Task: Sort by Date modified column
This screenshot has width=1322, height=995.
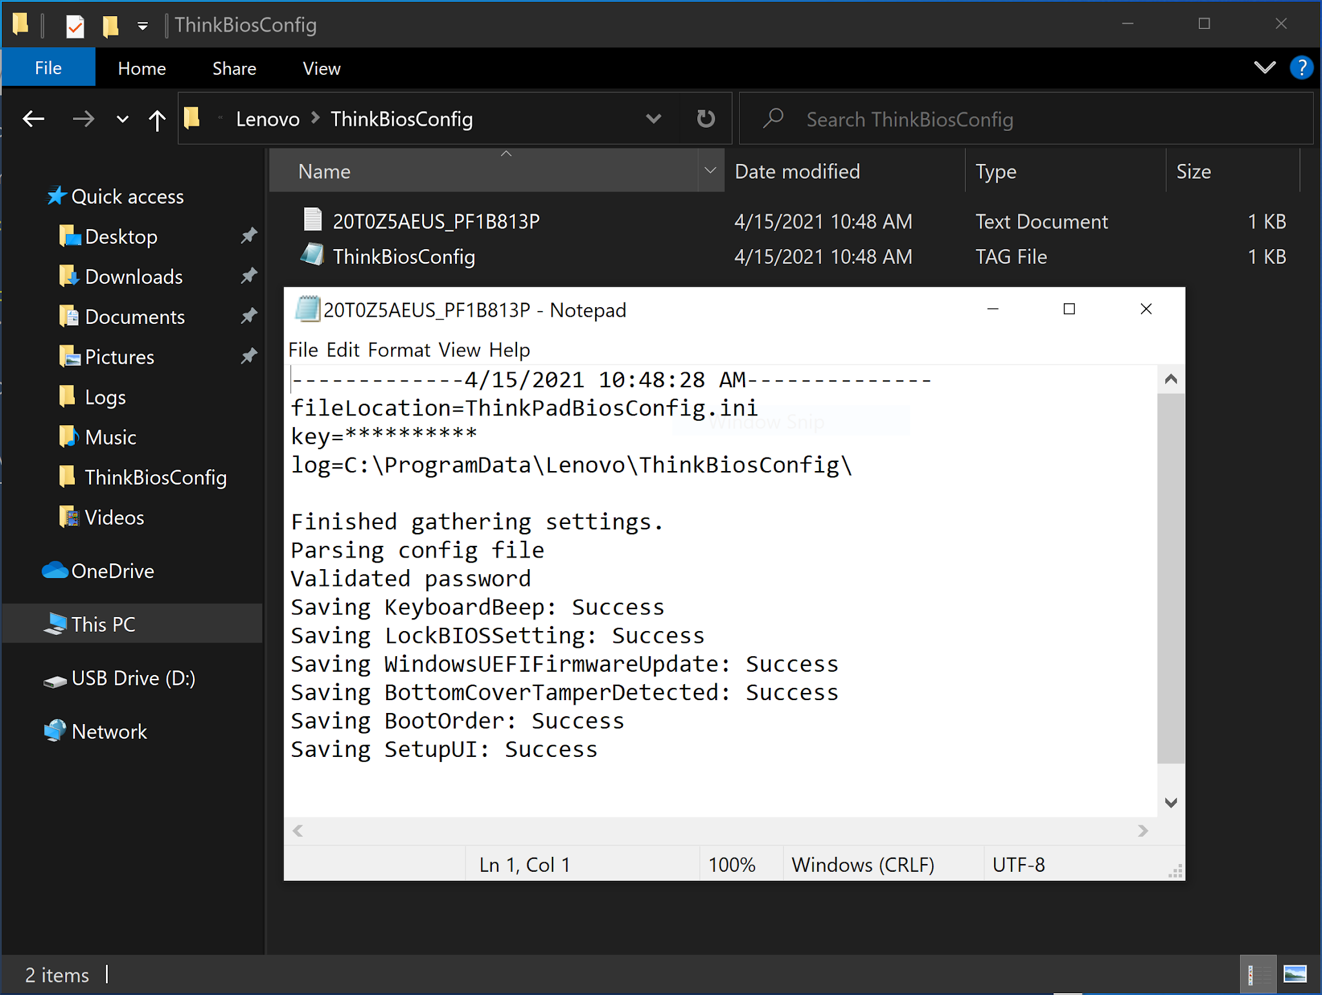Action: 797,171
